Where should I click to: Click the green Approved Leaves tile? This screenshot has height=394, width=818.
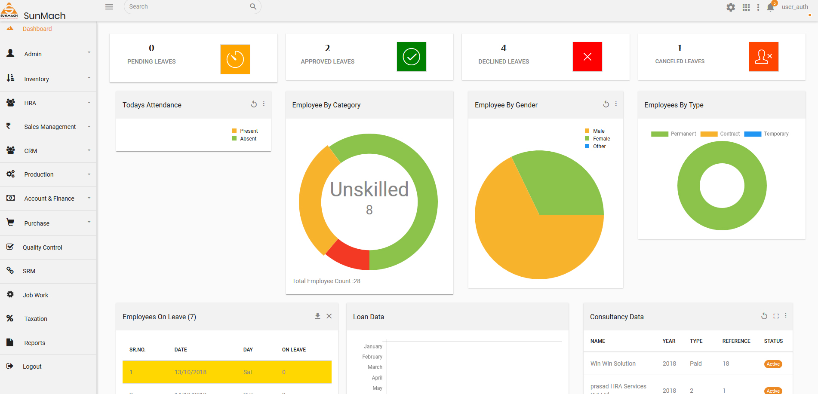pyautogui.click(x=411, y=57)
